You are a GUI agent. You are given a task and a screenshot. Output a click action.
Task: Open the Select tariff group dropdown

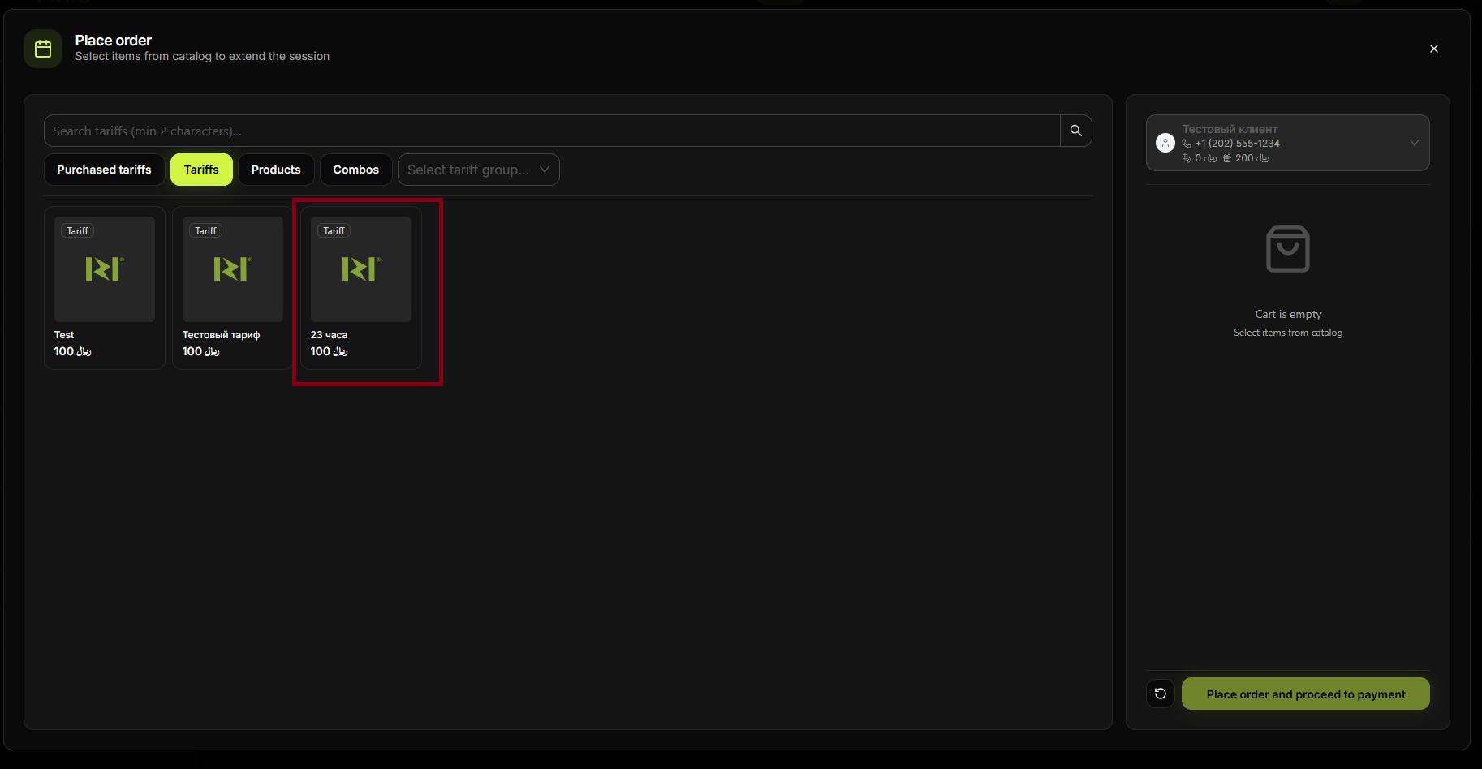click(478, 170)
